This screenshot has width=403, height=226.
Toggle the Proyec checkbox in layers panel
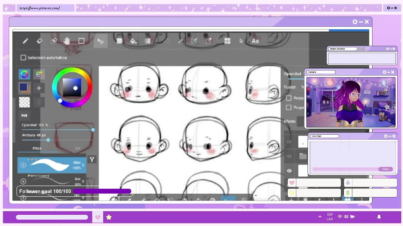pos(289,107)
